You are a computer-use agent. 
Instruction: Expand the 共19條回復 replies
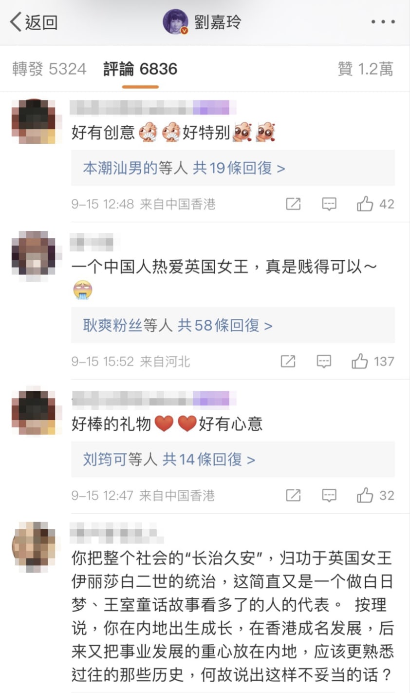pos(239,168)
